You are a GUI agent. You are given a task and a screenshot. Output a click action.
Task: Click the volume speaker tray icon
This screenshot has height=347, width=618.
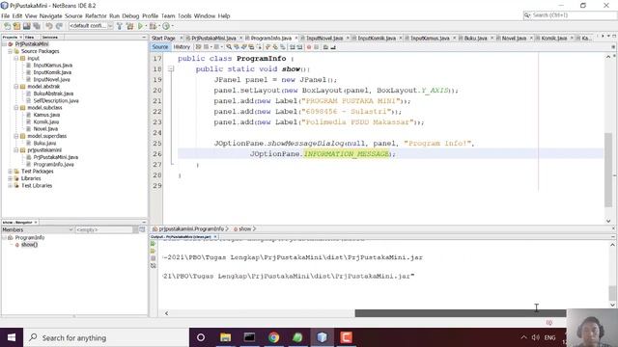[535, 337]
